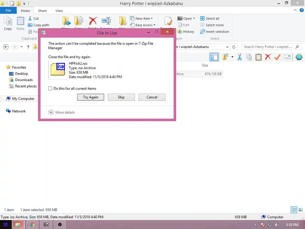This screenshot has width=305, height=229.
Task: Toggle the preview pane layout toolbar icon
Action: point(214,57)
